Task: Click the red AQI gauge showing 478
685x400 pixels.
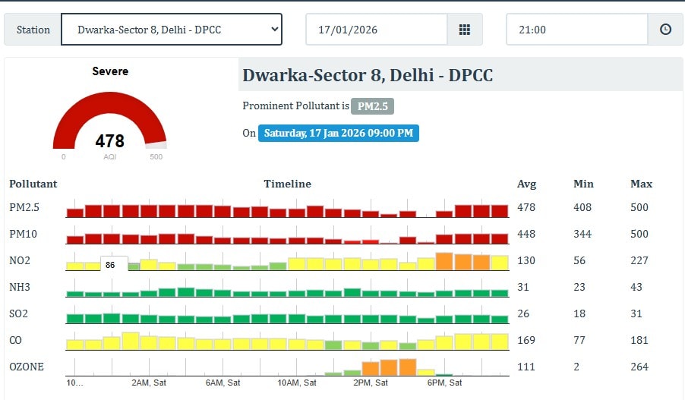Action: coord(109,125)
